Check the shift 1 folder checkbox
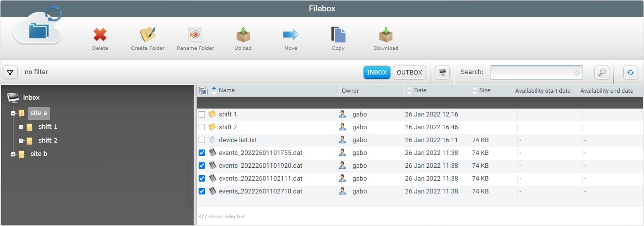 [x=202, y=114]
